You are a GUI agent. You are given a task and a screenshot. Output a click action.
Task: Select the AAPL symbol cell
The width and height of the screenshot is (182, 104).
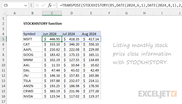tap(32, 50)
